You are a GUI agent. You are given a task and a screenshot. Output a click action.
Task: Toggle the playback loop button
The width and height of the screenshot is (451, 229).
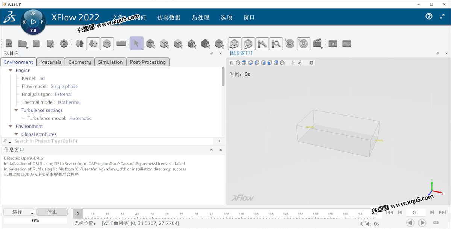(436, 223)
